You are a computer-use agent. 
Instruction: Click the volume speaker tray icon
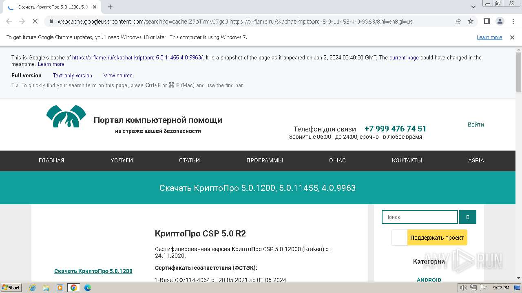click(x=464, y=288)
